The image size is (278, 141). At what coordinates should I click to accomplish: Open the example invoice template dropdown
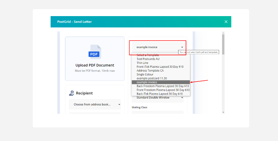click(157, 47)
